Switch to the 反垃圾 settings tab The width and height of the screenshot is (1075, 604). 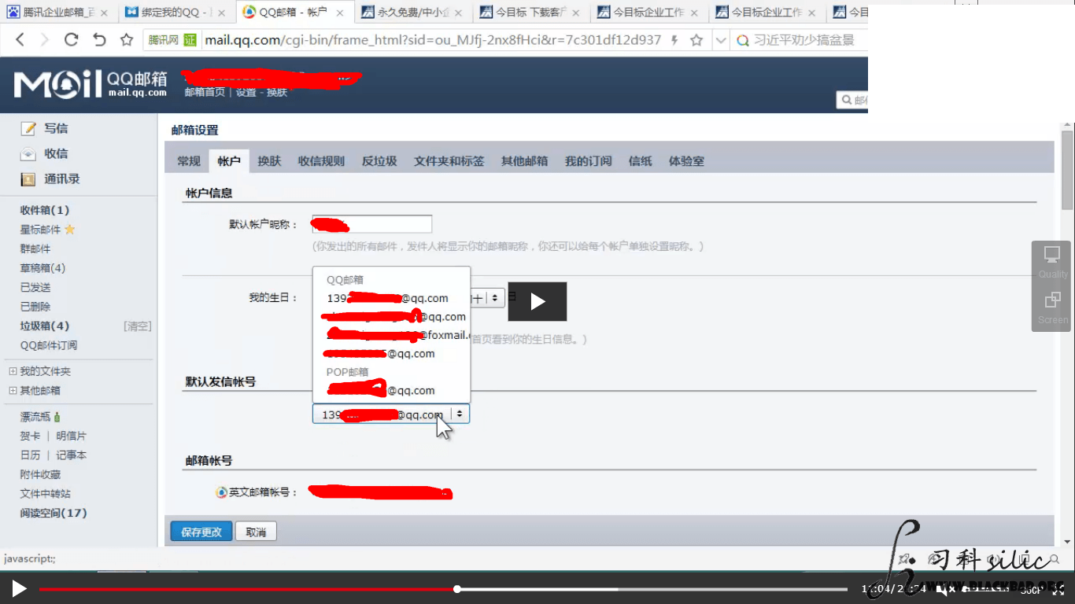(379, 161)
